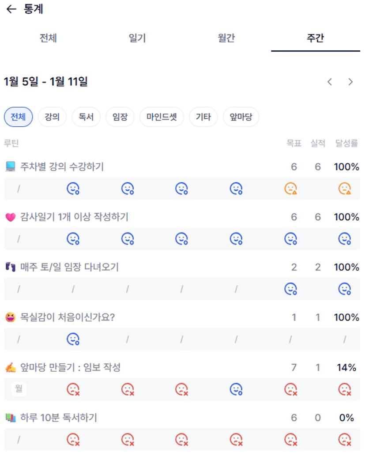Go to the next week
This screenshot has height=460, width=365.
(350, 82)
